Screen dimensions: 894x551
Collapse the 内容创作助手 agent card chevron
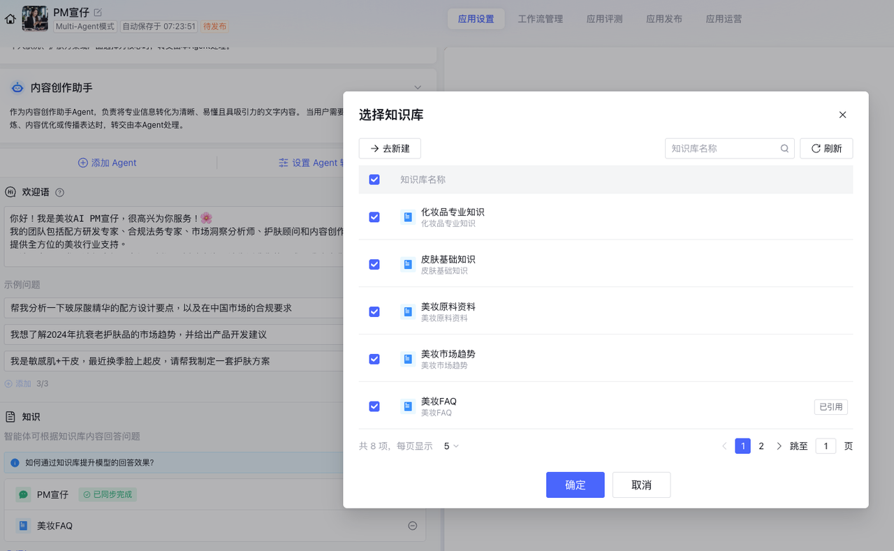coord(418,87)
